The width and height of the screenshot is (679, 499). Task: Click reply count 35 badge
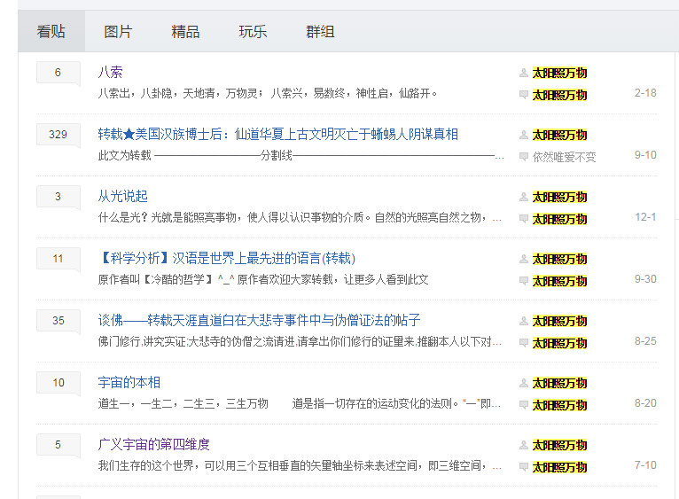coord(58,321)
